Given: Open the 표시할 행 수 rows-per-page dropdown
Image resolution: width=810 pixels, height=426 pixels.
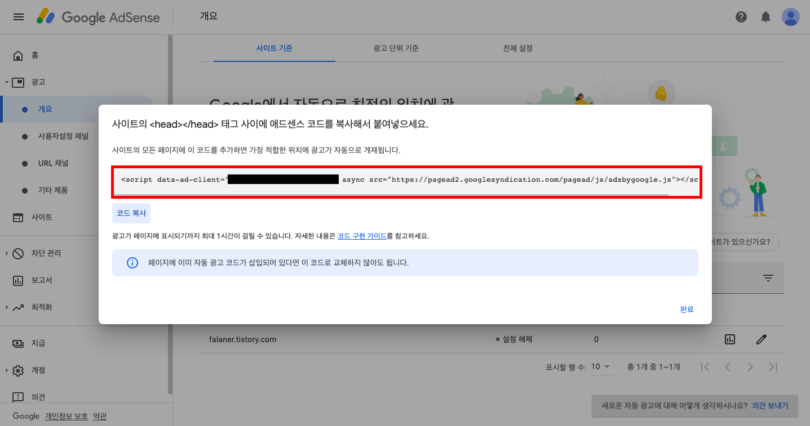Looking at the screenshot, I should [600, 366].
